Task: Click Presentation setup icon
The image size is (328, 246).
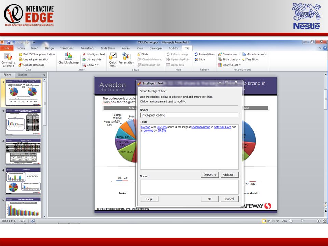Action: 126,58
